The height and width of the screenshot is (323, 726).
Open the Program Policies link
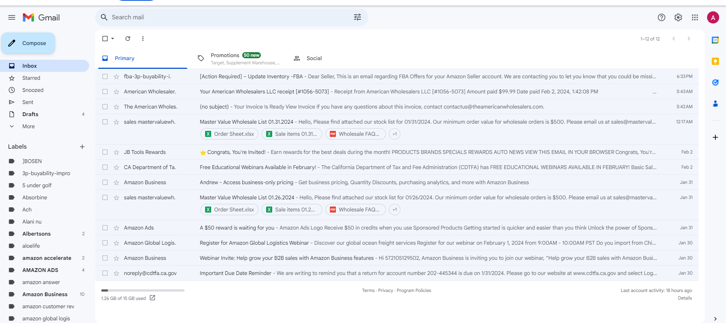(414, 290)
